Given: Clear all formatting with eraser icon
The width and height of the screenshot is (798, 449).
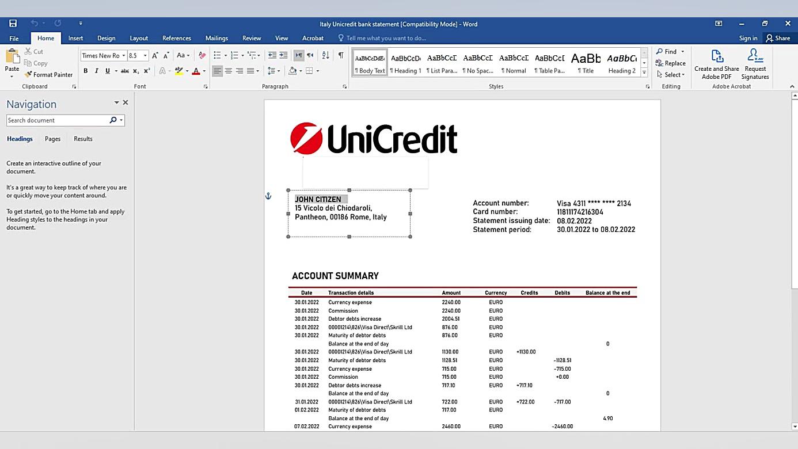Looking at the screenshot, I should tap(202, 55).
